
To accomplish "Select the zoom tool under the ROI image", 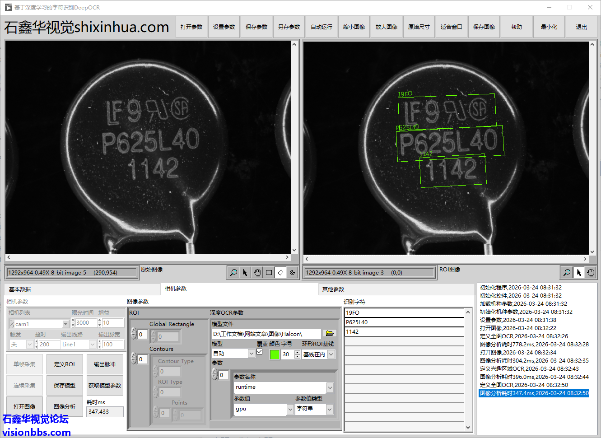I will [x=567, y=272].
